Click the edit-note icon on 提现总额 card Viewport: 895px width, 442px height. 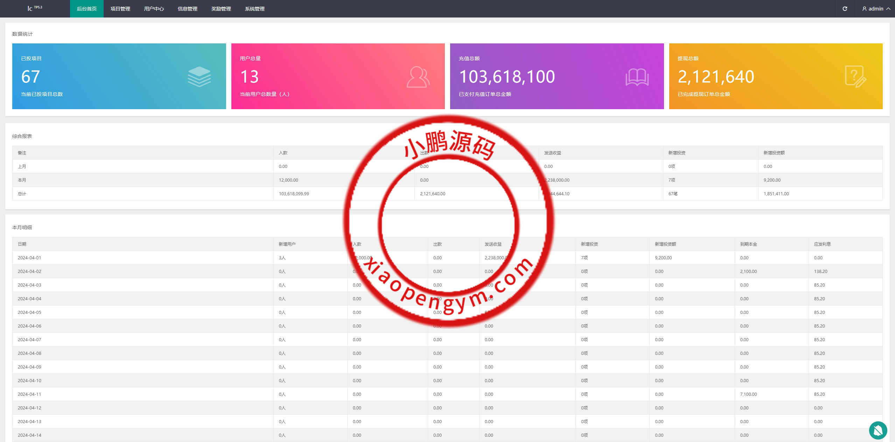click(855, 77)
